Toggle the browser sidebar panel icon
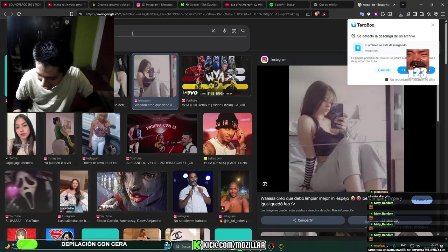448x252 pixels. [415, 14]
